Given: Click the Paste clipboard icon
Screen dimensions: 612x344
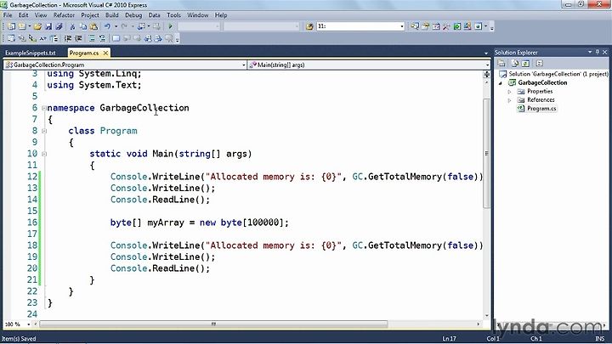Looking at the screenshot, I should 94,26.
